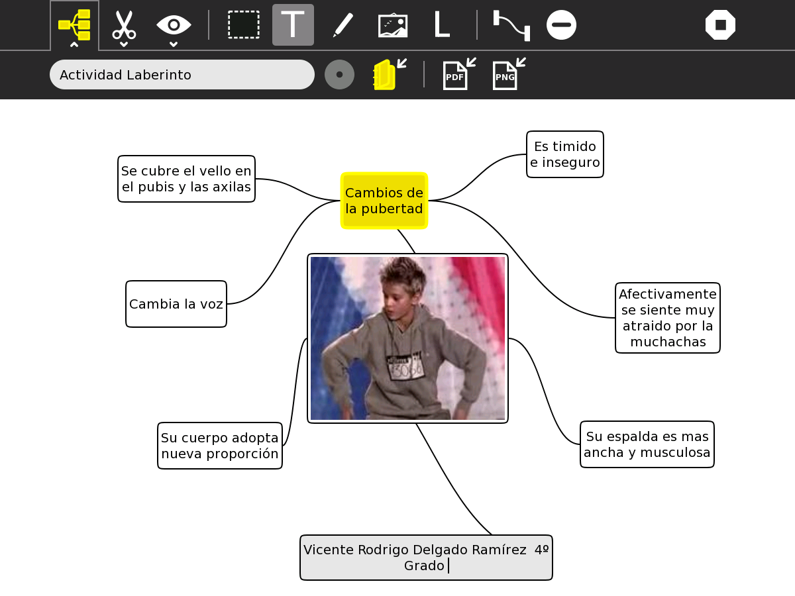The height and width of the screenshot is (596, 795).
Task: Open the Edit scissors toolbar
Action: [124, 25]
